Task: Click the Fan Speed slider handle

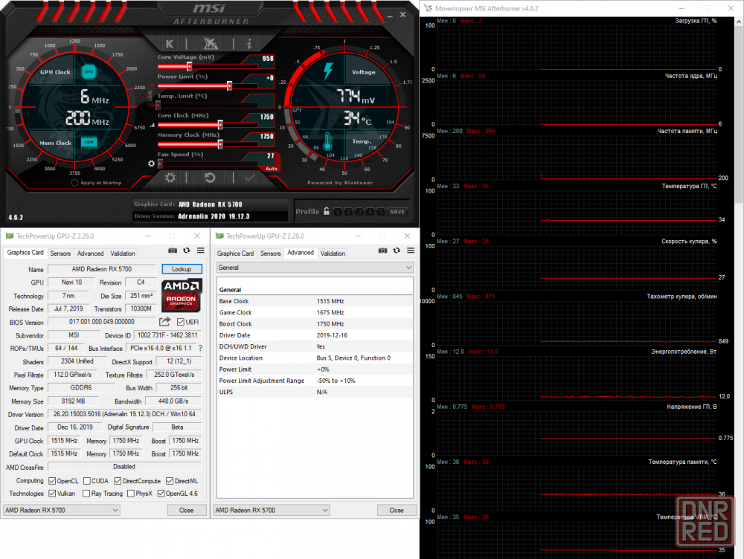Action: 161,164
